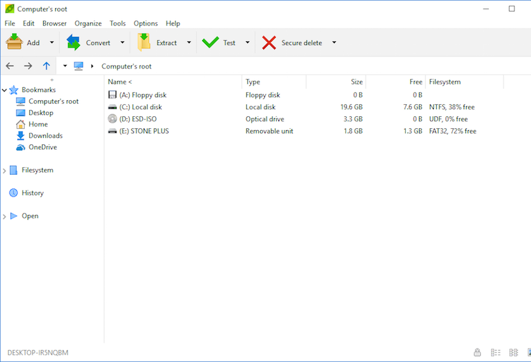Viewport: 531px width, 362px height.
Task: Sort by the Filesystem column header
Action: pyautogui.click(x=465, y=82)
